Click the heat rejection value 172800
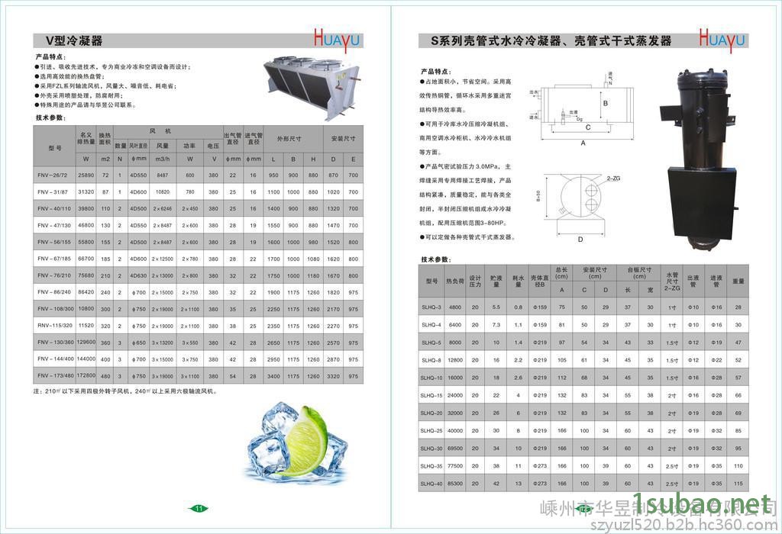This screenshot has height=534, width=782. pyautogui.click(x=86, y=375)
